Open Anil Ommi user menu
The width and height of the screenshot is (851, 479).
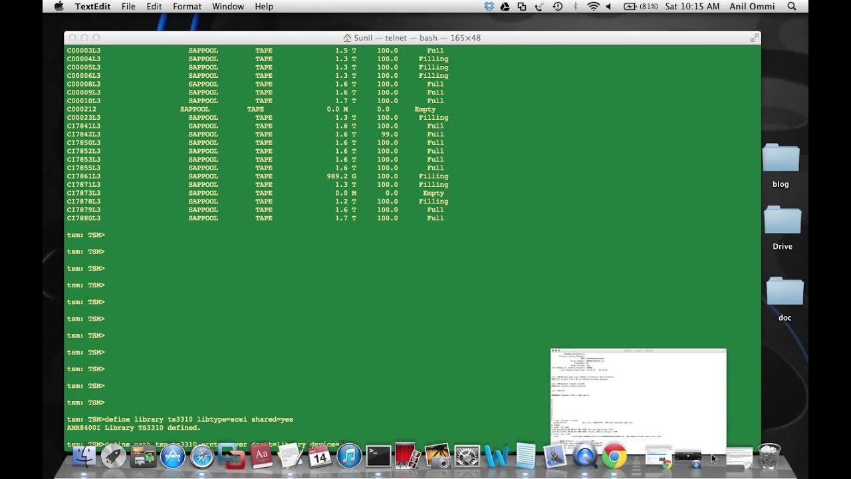pyautogui.click(x=752, y=6)
